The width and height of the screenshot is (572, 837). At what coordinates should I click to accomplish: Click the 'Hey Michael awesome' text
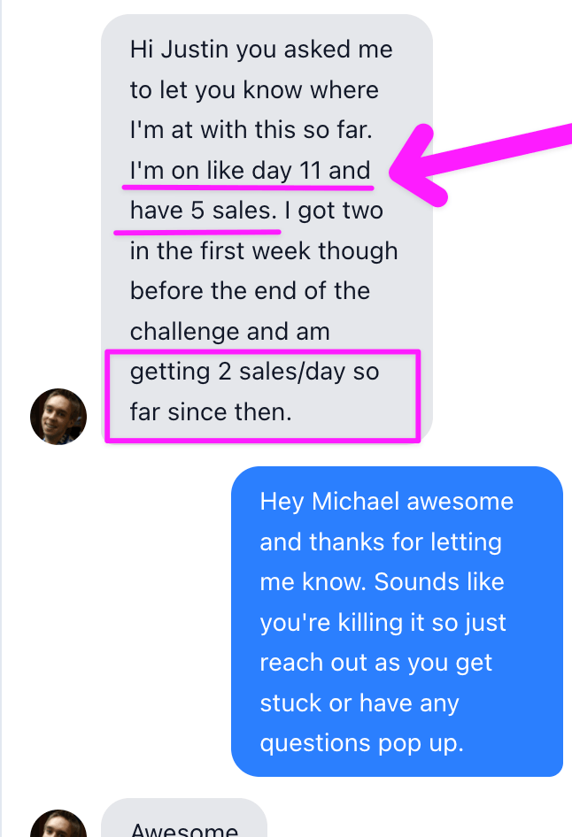click(386, 502)
